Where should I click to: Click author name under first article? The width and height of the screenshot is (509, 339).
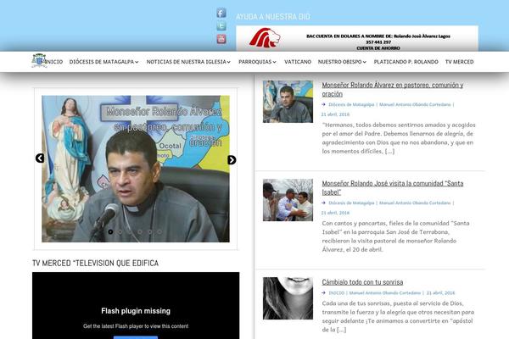coord(415,104)
